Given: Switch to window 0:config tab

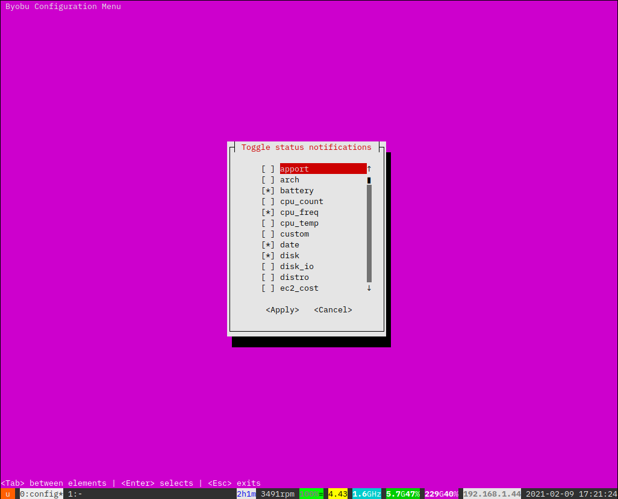Looking at the screenshot, I should pyautogui.click(x=42, y=494).
